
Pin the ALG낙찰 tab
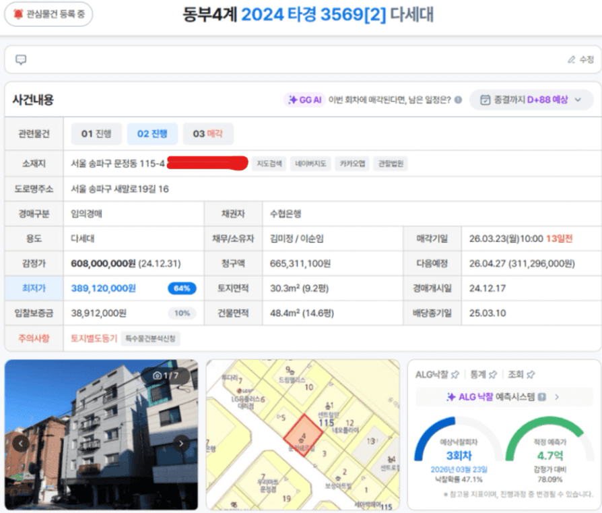pos(455,374)
